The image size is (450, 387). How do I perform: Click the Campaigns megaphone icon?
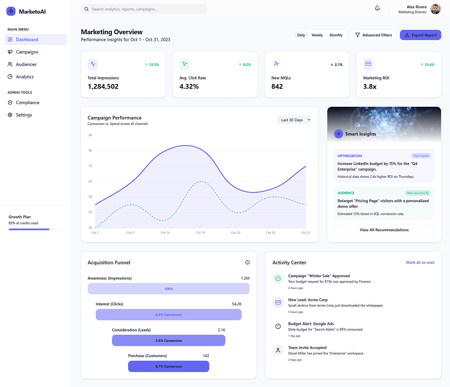tap(10, 52)
